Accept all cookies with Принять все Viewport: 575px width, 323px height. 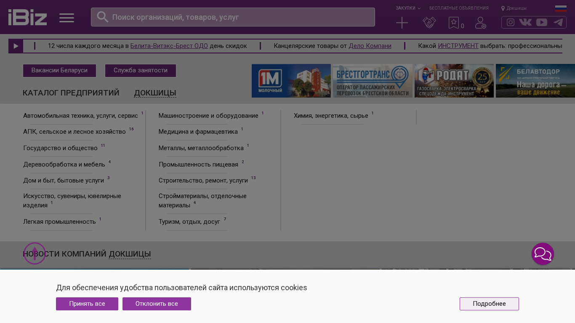[87, 304]
